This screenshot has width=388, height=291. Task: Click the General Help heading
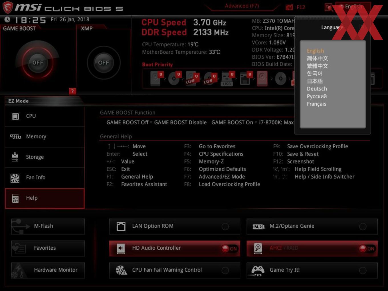coord(116,137)
